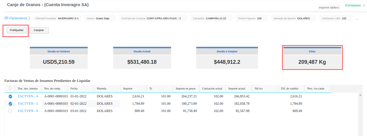Image resolution: width=367 pixels, height=136 pixels.
Task: Uncheck the FACTVEN - 5 row checkbox
Action: [10, 104]
